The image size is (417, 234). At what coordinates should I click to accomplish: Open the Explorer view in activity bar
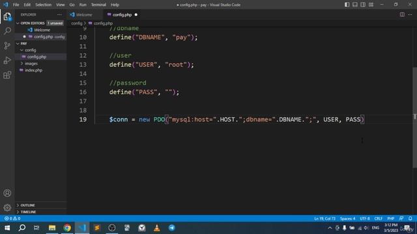coord(7,17)
